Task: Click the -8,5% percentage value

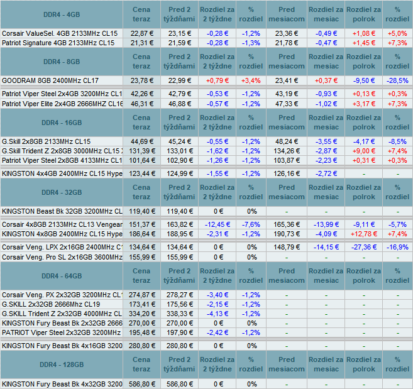Action: [397, 141]
